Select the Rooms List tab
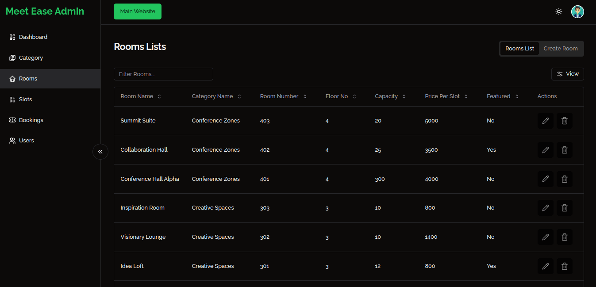This screenshot has height=287, width=596. coord(519,49)
